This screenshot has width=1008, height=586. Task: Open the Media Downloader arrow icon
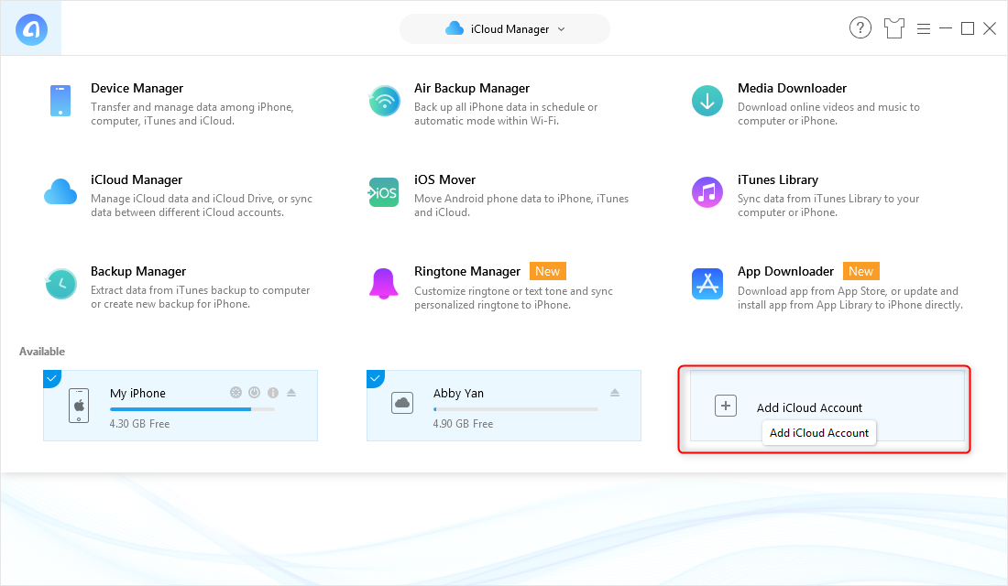pyautogui.click(x=707, y=101)
